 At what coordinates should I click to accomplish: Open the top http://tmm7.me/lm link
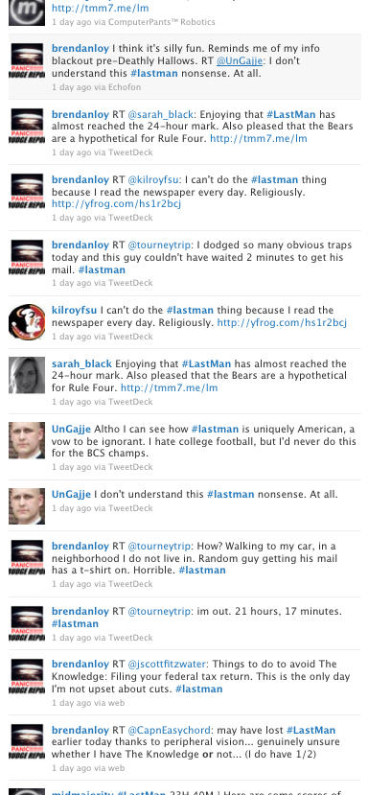[x=101, y=8]
